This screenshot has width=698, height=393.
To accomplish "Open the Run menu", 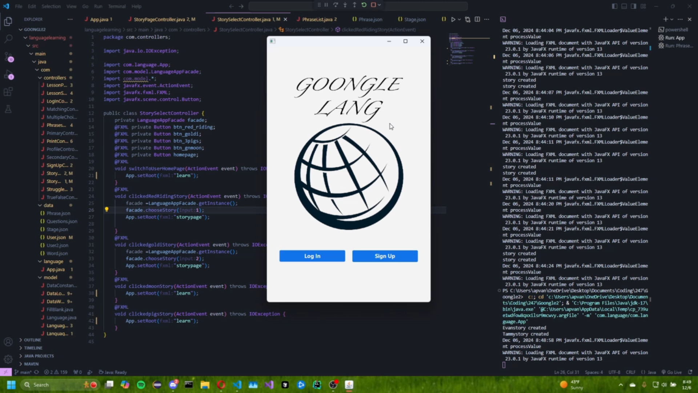I will pos(98,6).
